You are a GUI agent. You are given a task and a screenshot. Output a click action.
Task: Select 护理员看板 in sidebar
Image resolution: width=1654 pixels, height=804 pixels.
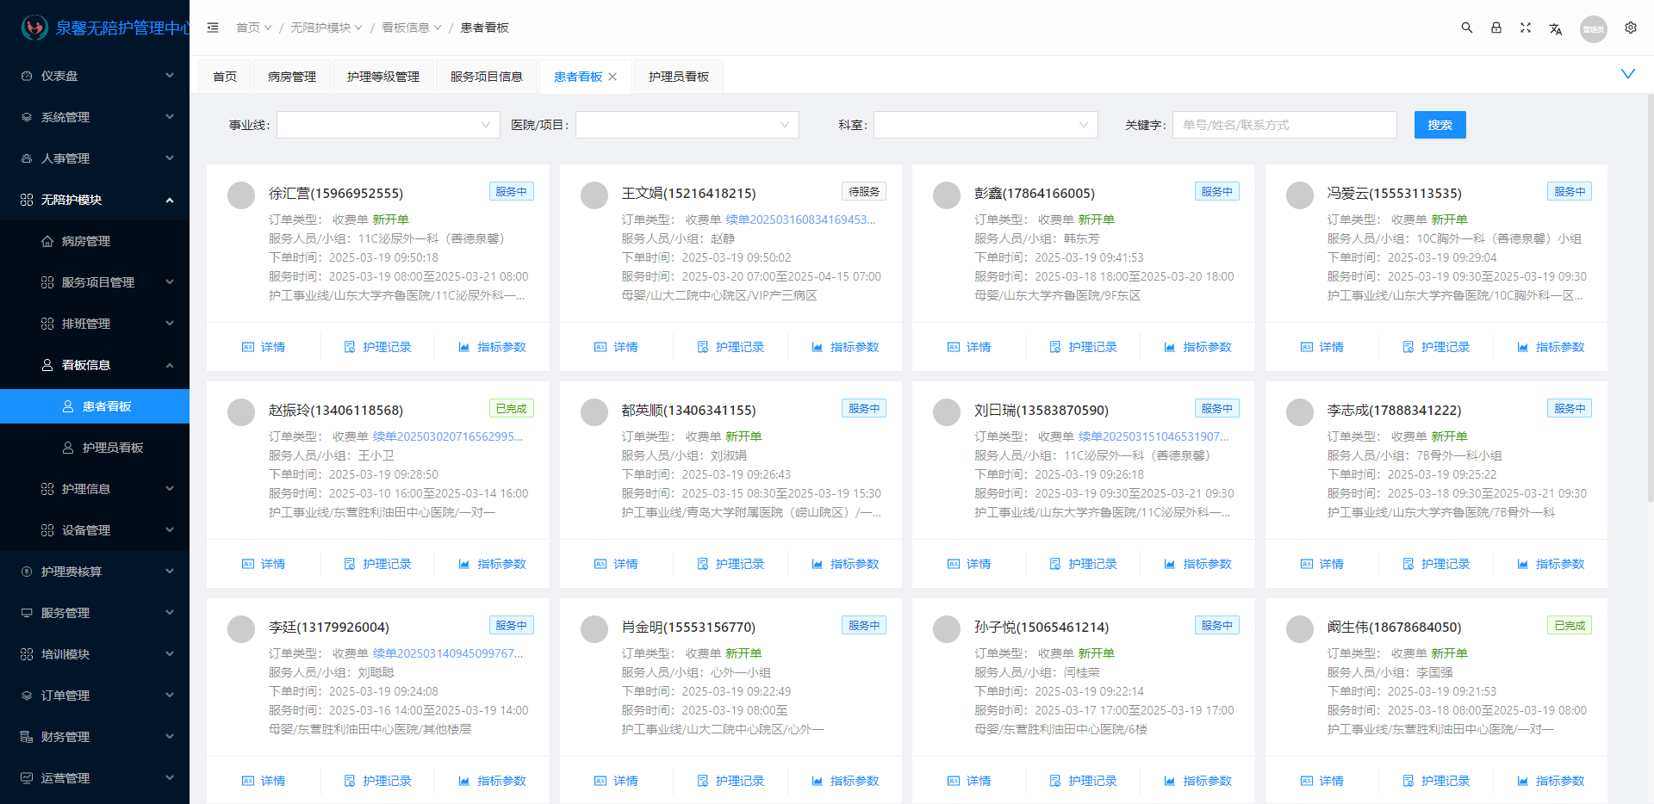click(x=95, y=448)
